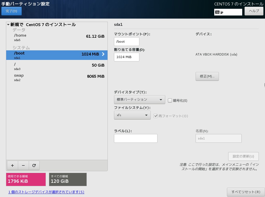Select the swap sda2 partition
The width and height of the screenshot is (265, 197).
click(57, 77)
